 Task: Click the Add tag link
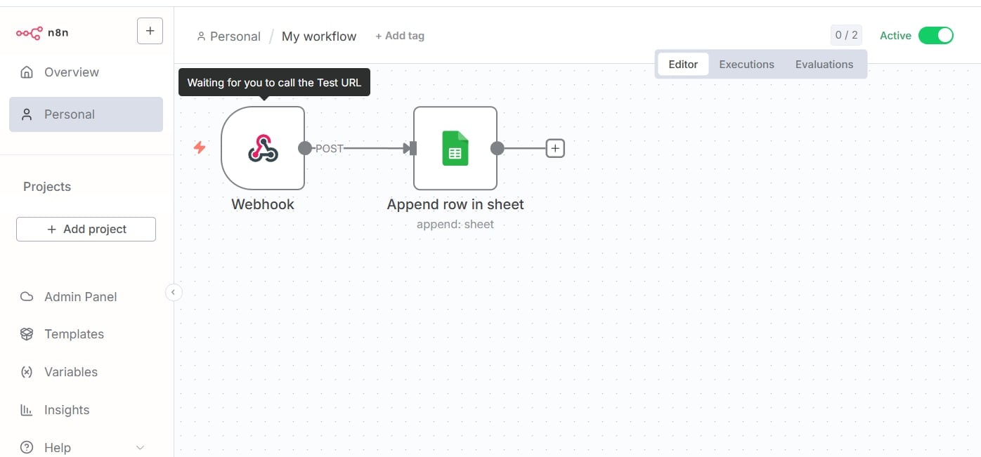399,36
